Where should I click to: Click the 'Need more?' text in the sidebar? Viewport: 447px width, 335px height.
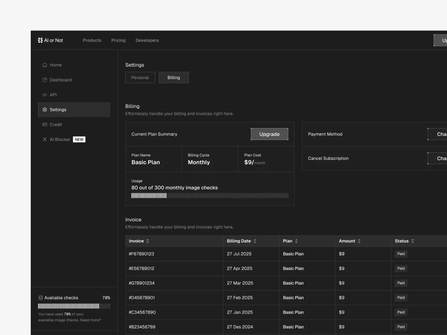coord(91,320)
